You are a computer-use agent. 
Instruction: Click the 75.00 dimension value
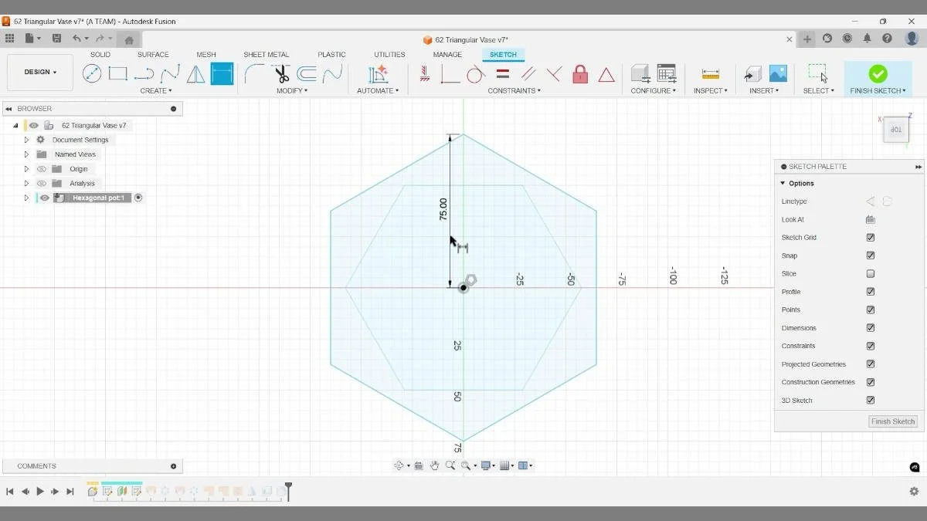click(442, 207)
